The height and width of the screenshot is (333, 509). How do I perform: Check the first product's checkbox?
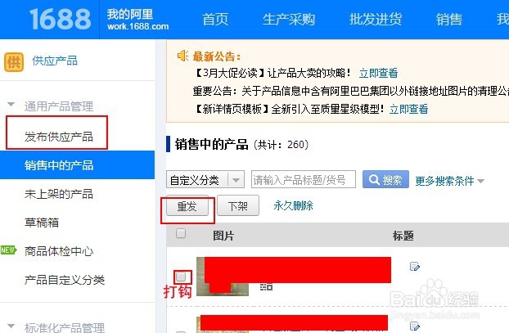tap(181, 277)
